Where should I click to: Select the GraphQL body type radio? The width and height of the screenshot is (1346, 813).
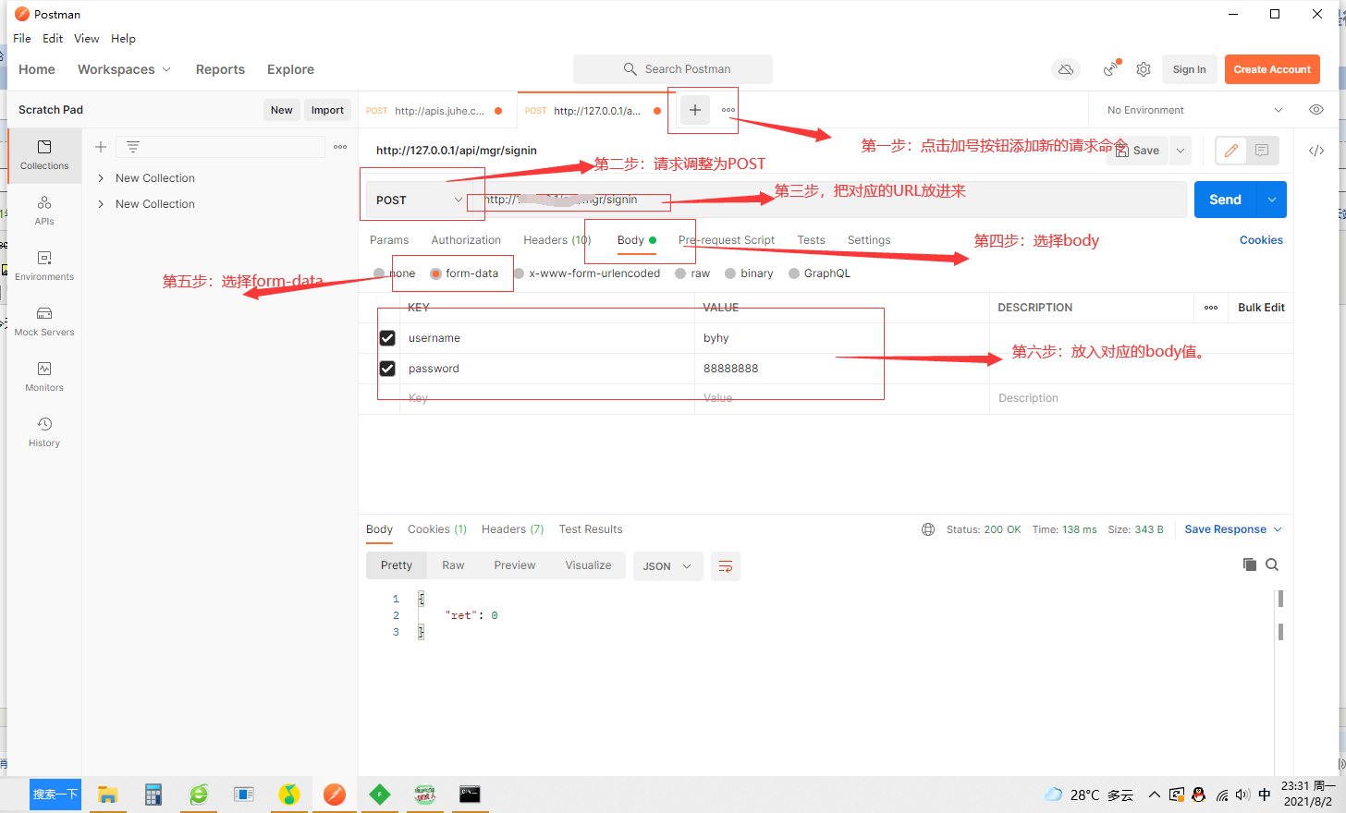794,273
